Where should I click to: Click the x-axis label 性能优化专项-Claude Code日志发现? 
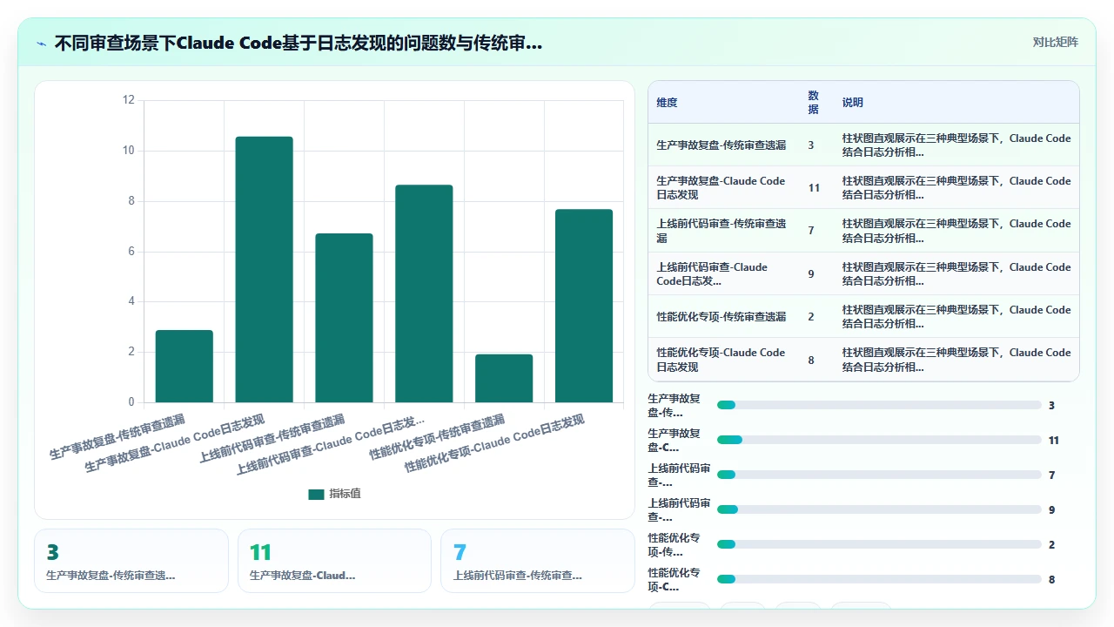494,443
